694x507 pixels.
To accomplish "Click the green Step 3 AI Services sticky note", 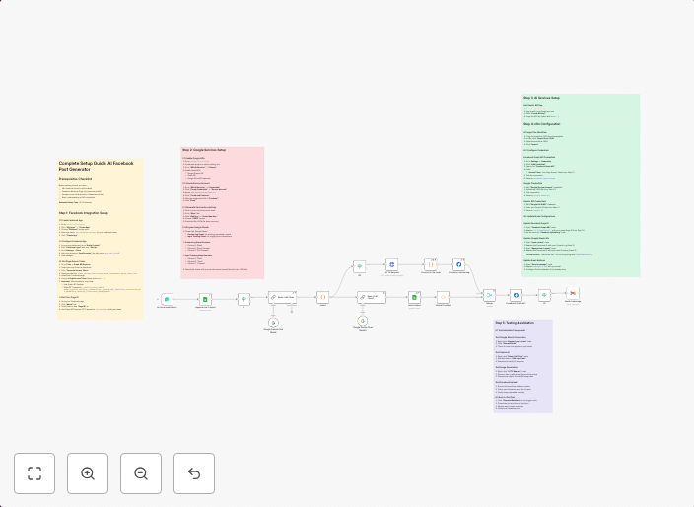I will click(581, 184).
